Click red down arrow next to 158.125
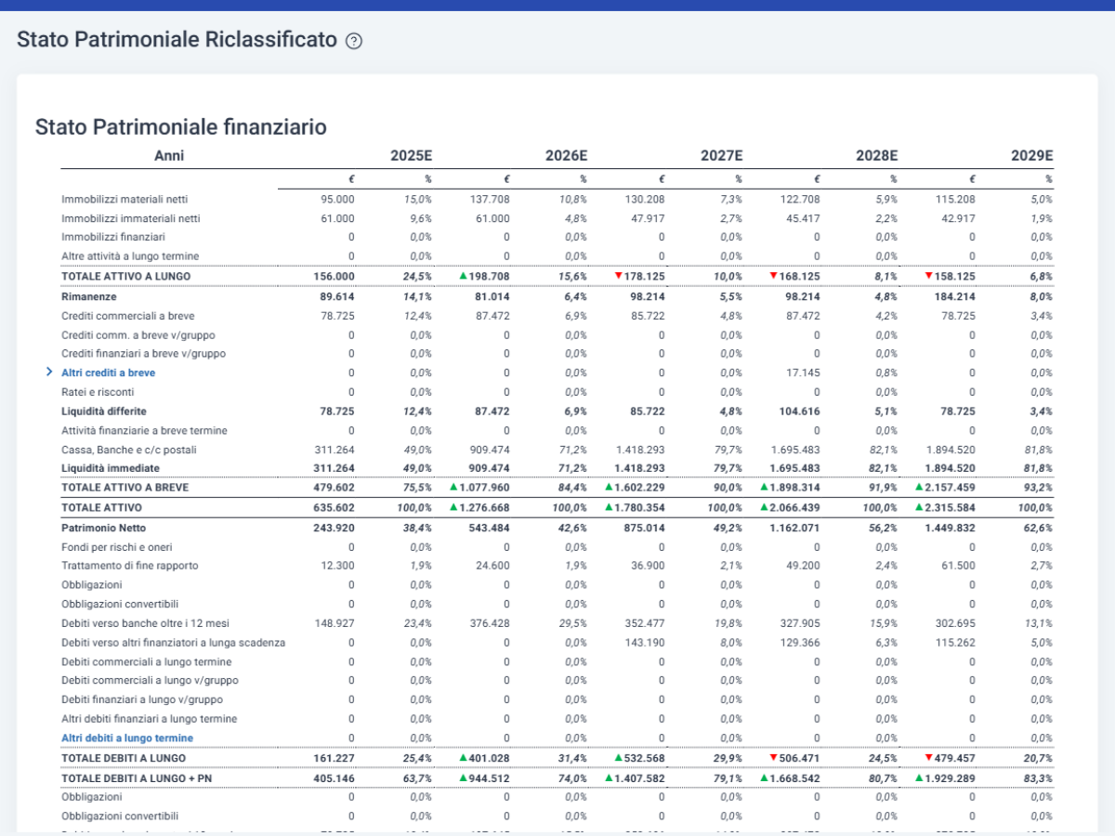 click(927, 276)
